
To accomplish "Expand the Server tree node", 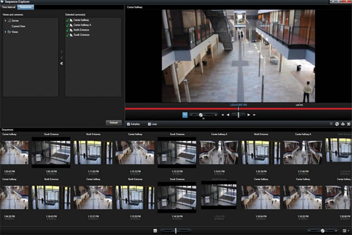I will pos(5,21).
